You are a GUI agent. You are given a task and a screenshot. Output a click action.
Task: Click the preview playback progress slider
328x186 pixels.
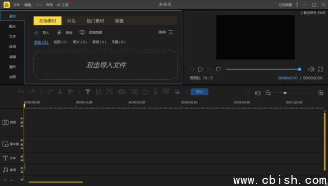tap(263, 69)
